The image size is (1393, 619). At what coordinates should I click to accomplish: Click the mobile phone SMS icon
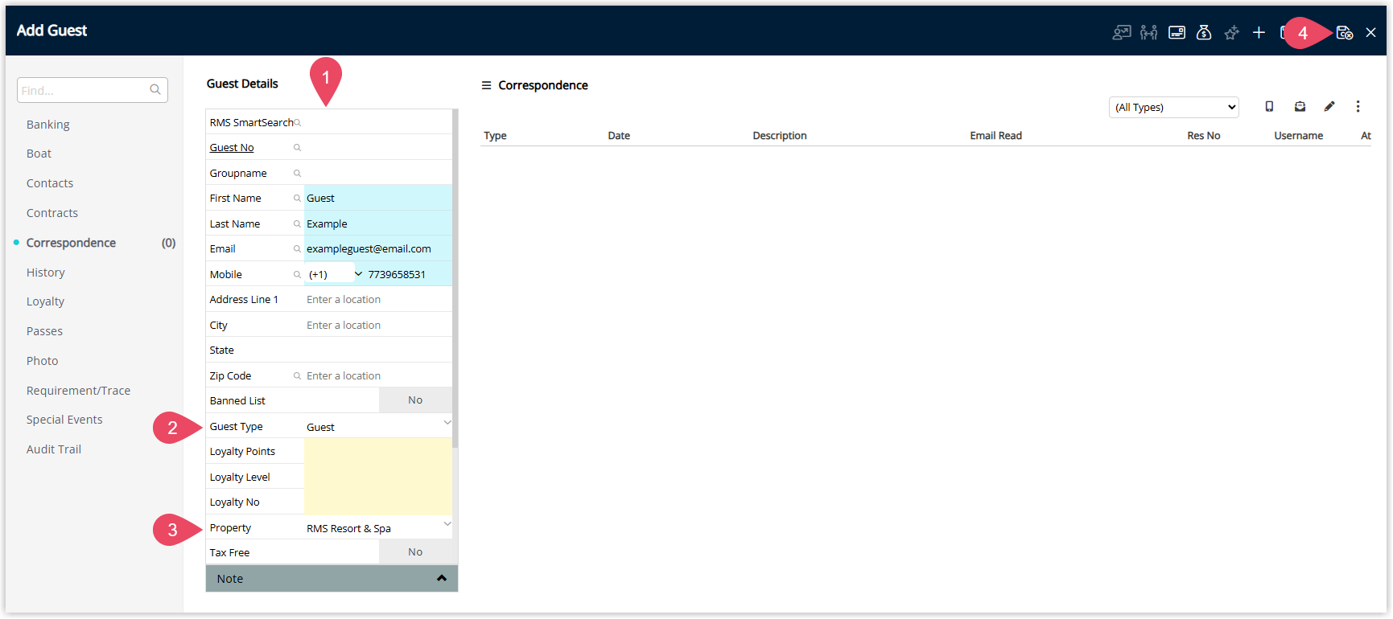1269,106
